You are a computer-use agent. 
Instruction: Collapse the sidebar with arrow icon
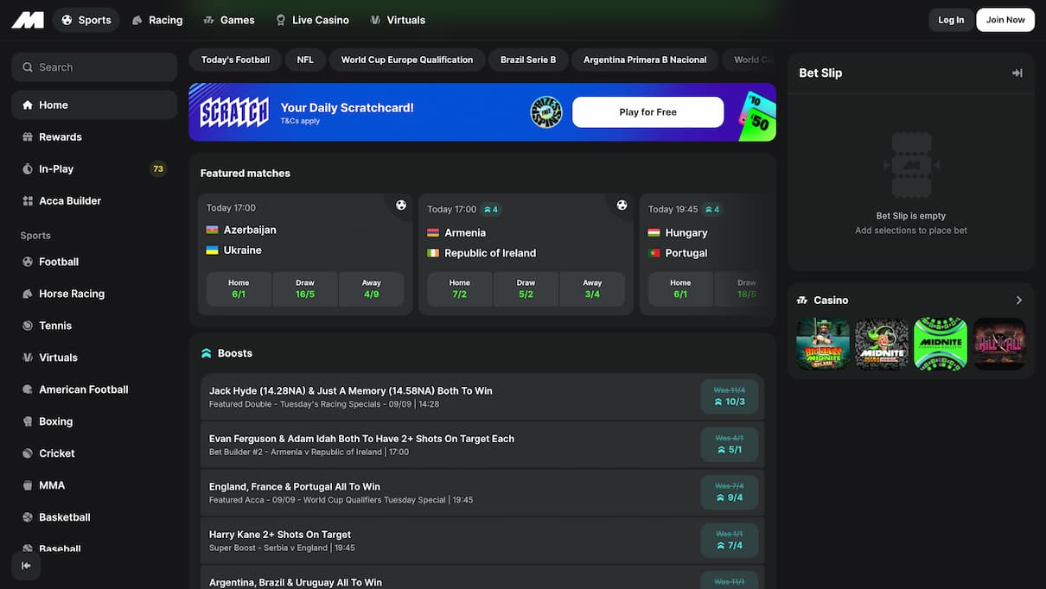coord(26,566)
